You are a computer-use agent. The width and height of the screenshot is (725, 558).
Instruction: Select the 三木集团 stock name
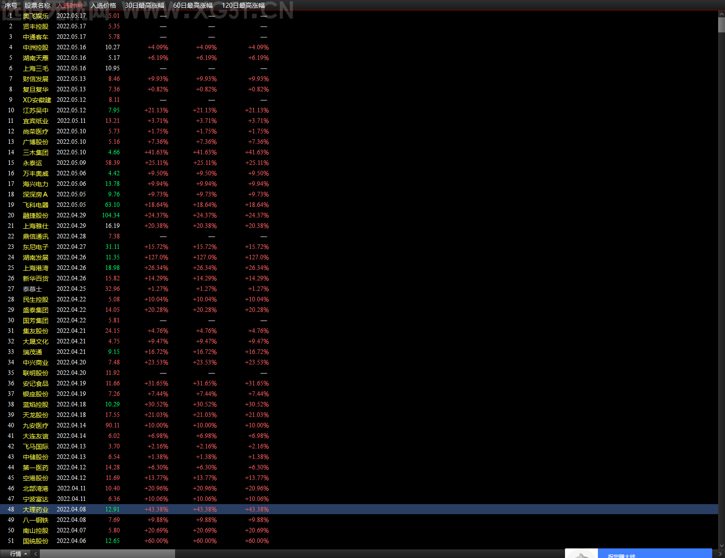click(36, 153)
